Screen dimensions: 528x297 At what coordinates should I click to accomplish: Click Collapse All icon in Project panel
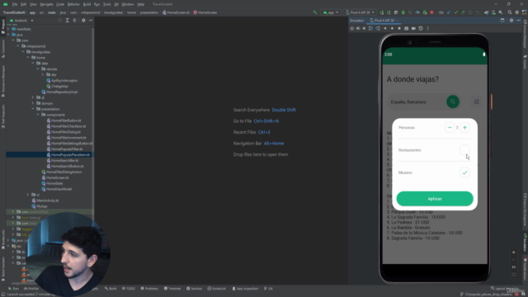coord(75,21)
